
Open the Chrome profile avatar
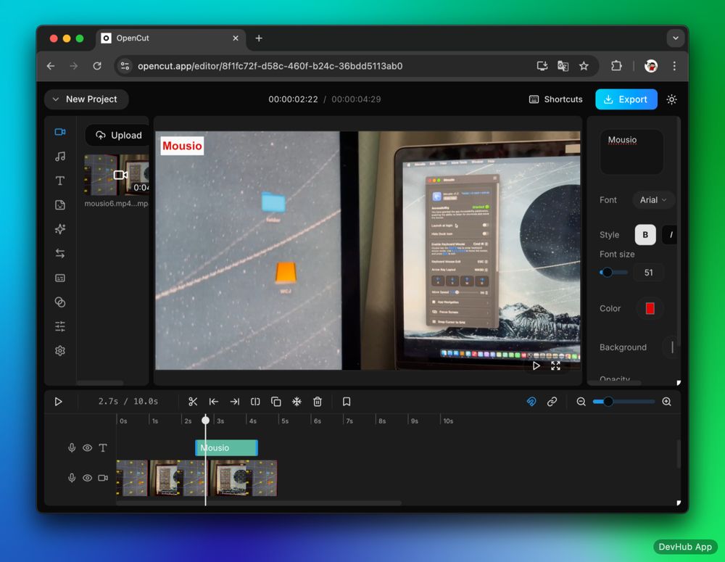click(x=651, y=66)
